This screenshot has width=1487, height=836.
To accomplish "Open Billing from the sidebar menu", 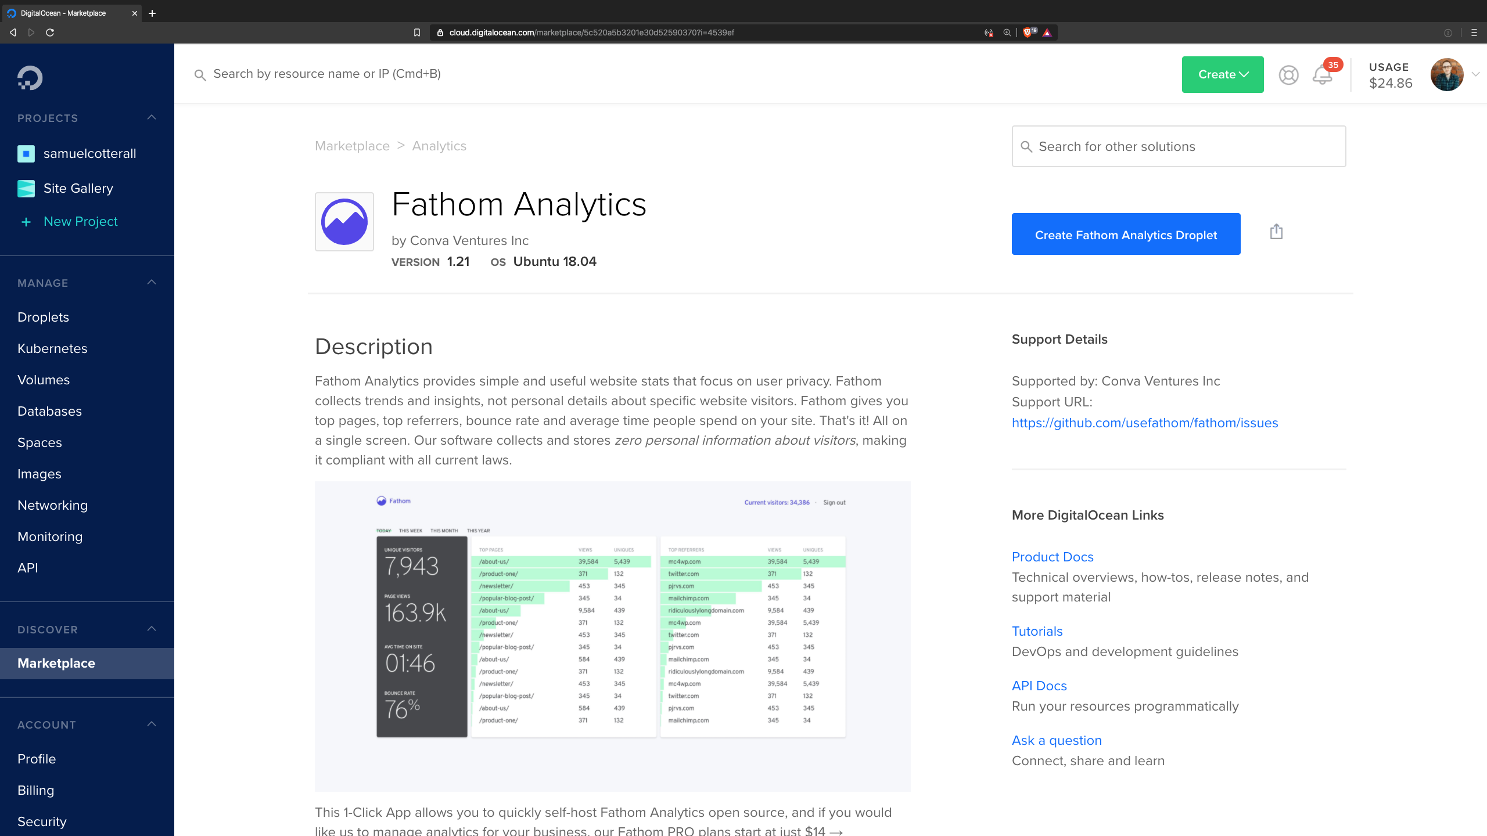I will (35, 790).
